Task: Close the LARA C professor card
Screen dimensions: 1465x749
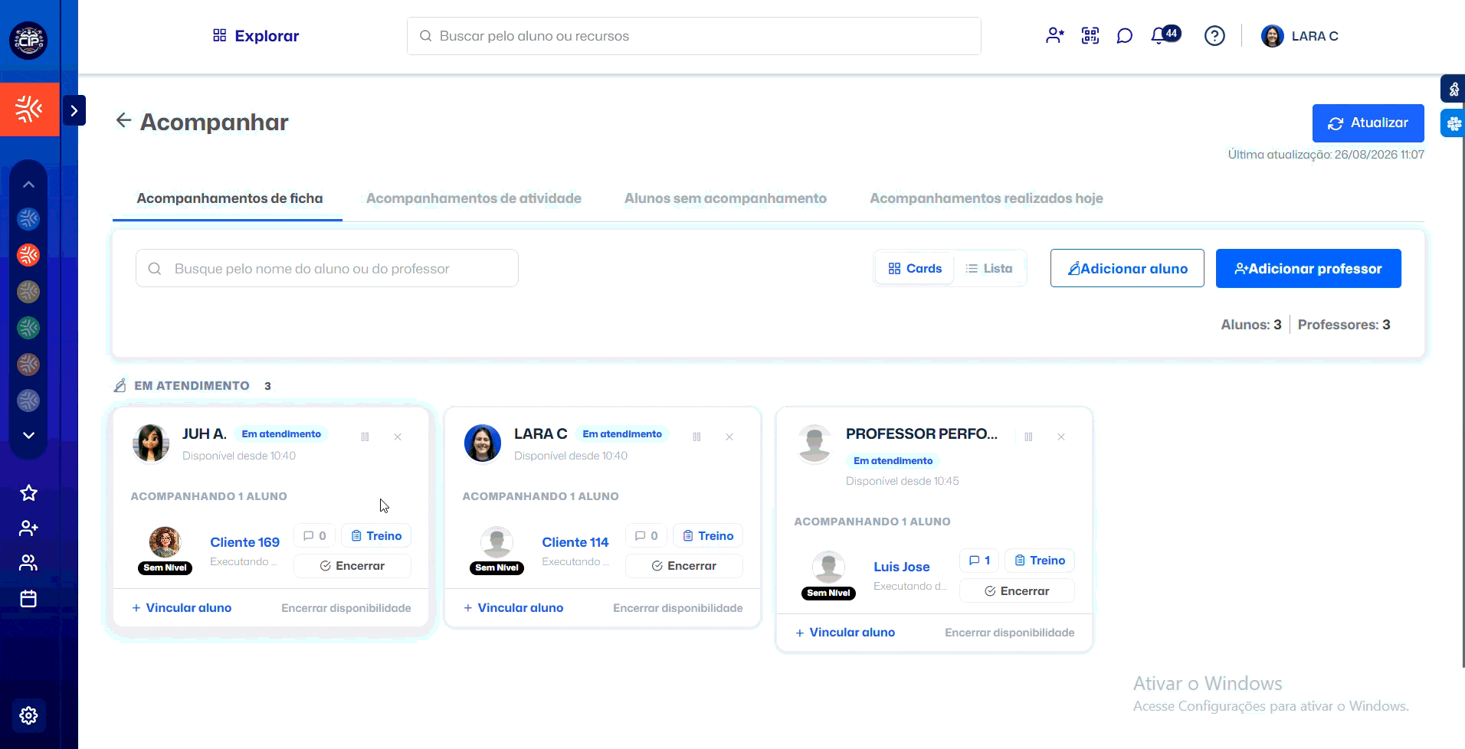Action: point(729,437)
